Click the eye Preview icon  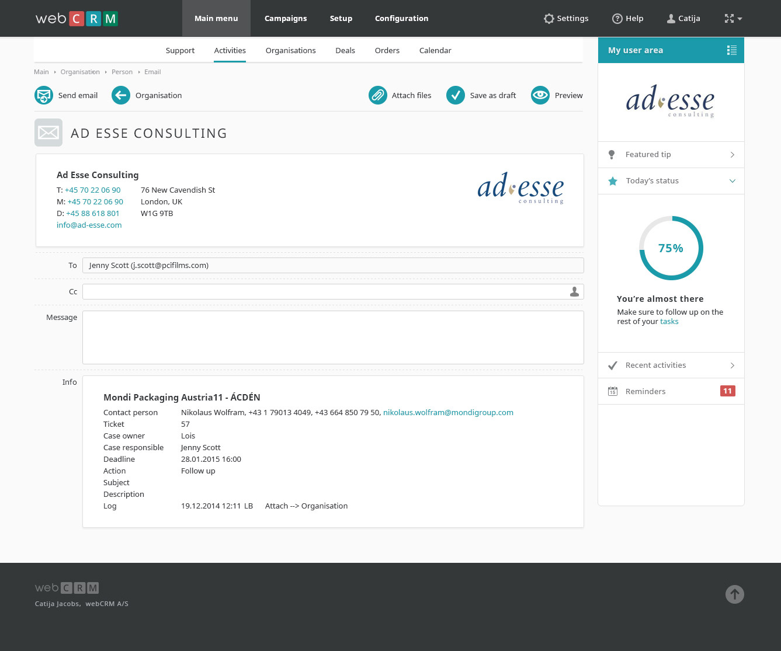(x=540, y=95)
